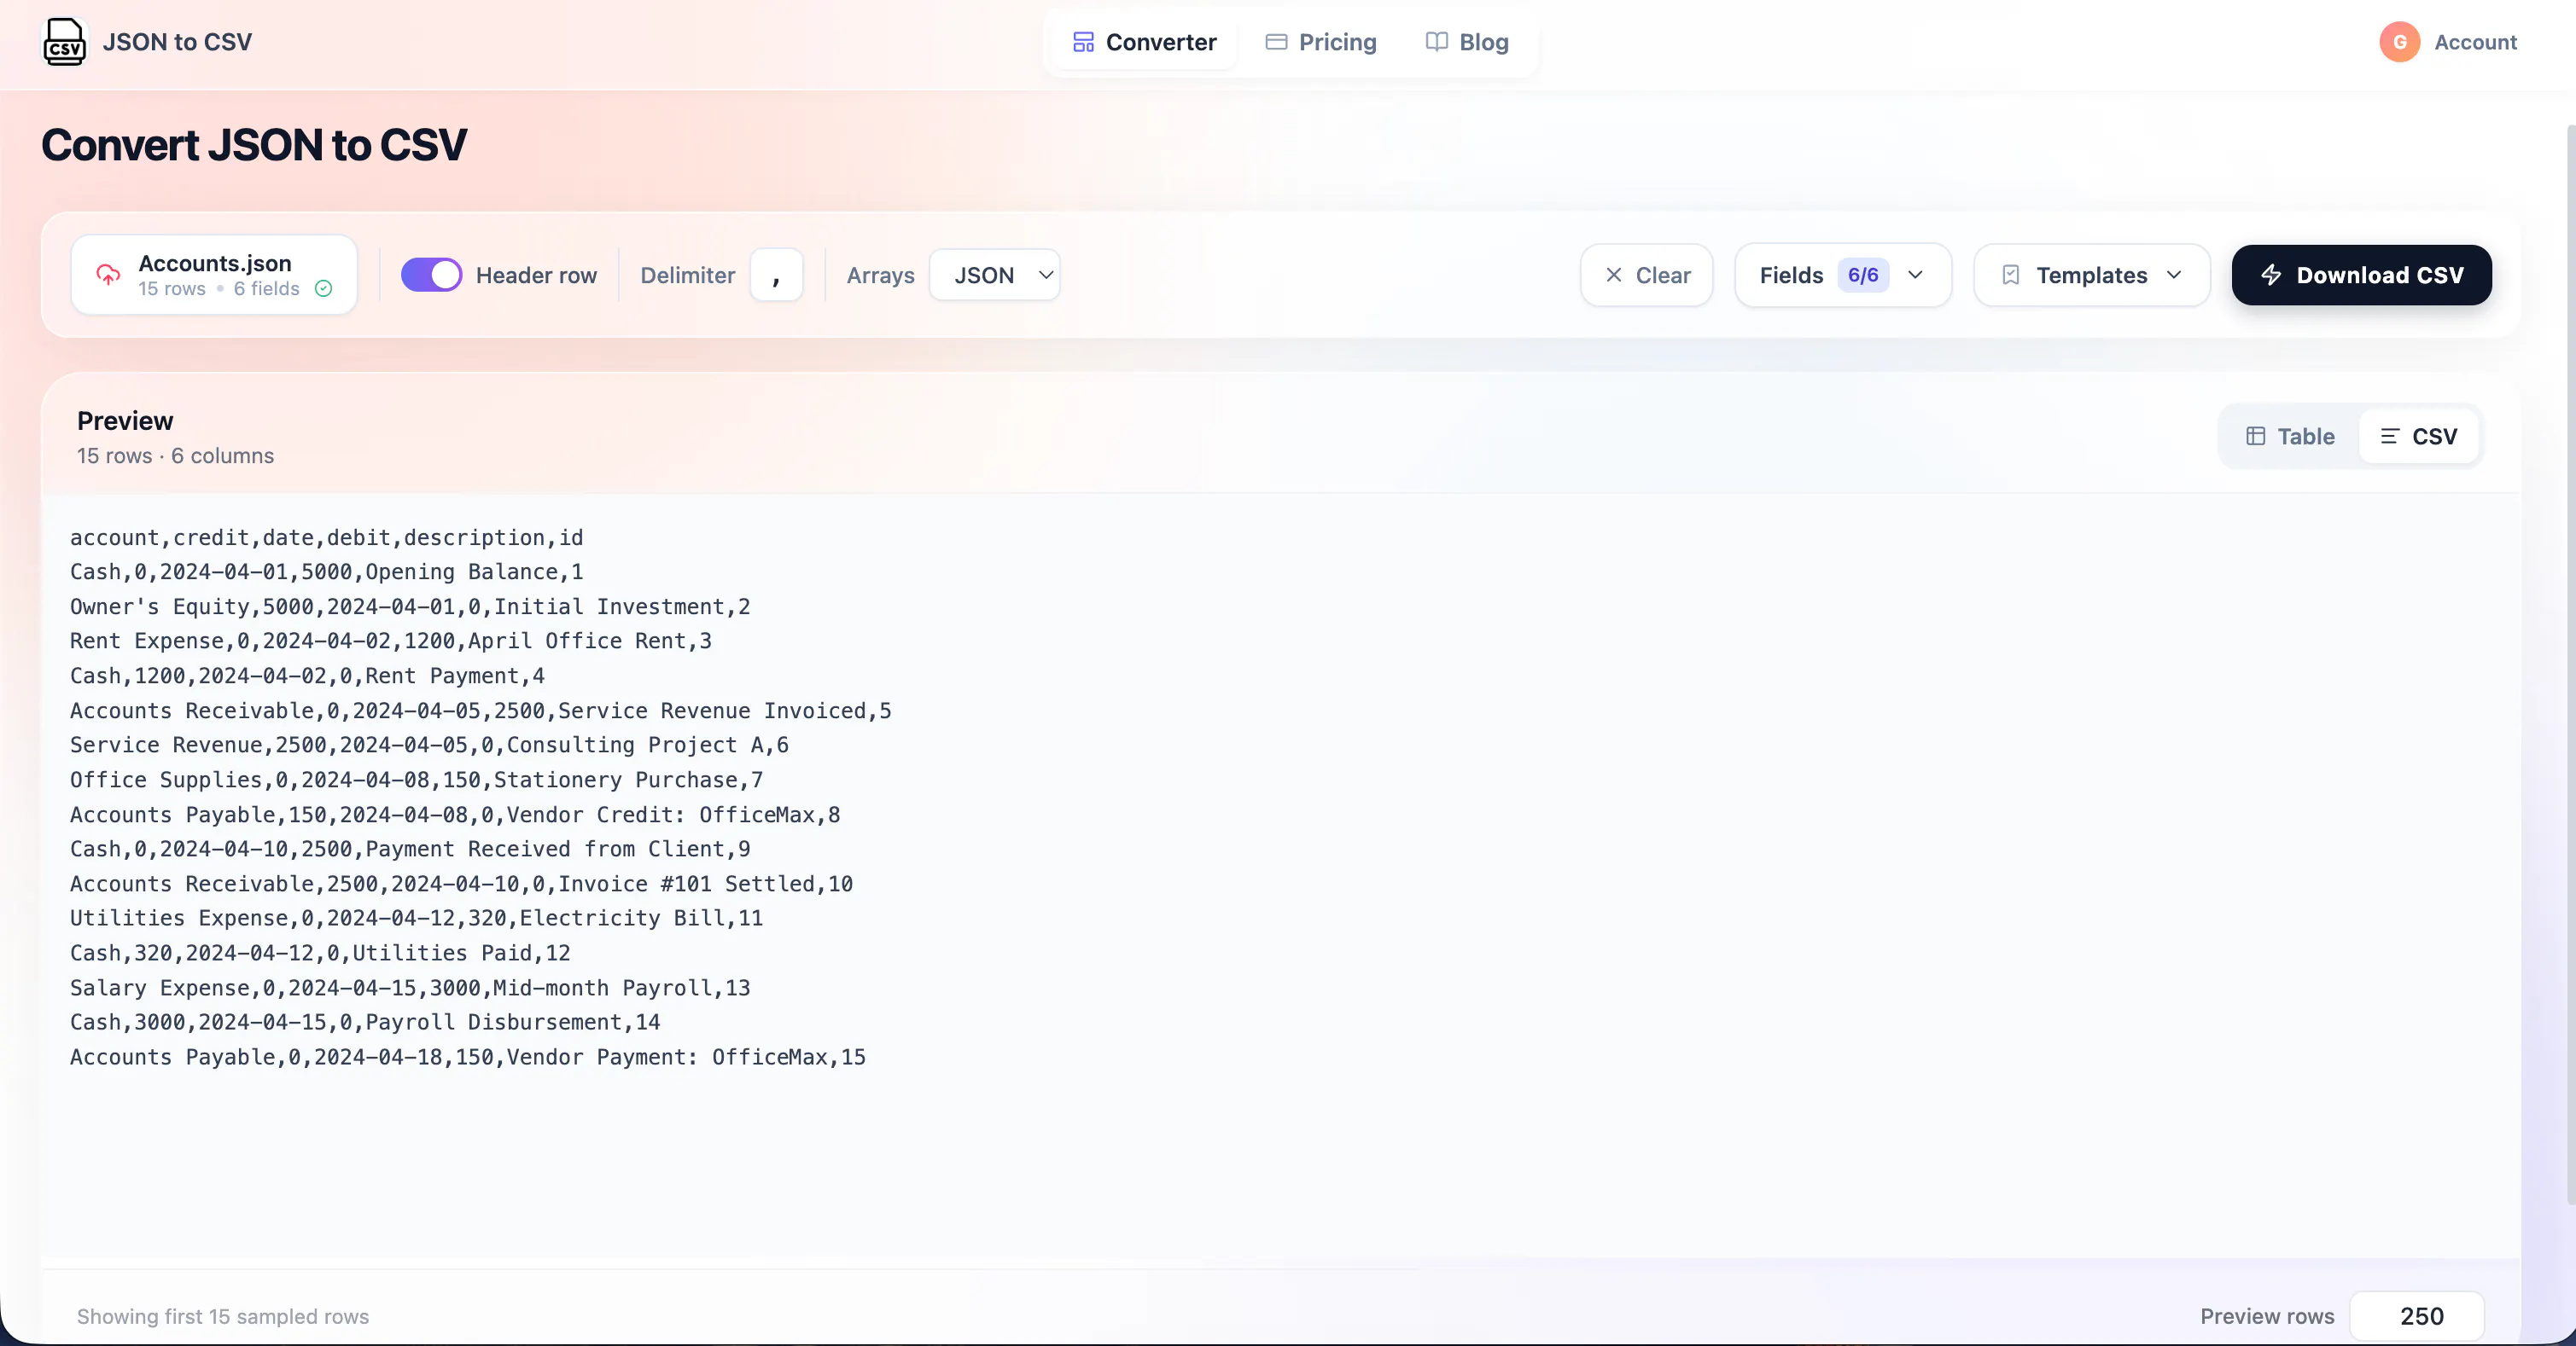The height and width of the screenshot is (1346, 2576).
Task: Switch preview to CSV view
Action: pyautogui.click(x=2417, y=436)
